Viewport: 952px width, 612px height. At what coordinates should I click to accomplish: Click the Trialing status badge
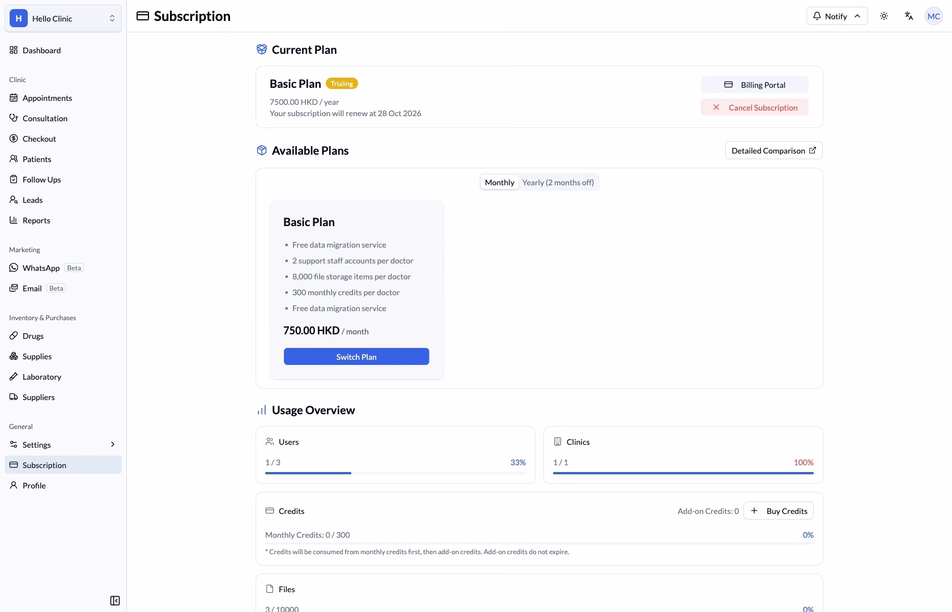click(x=342, y=84)
